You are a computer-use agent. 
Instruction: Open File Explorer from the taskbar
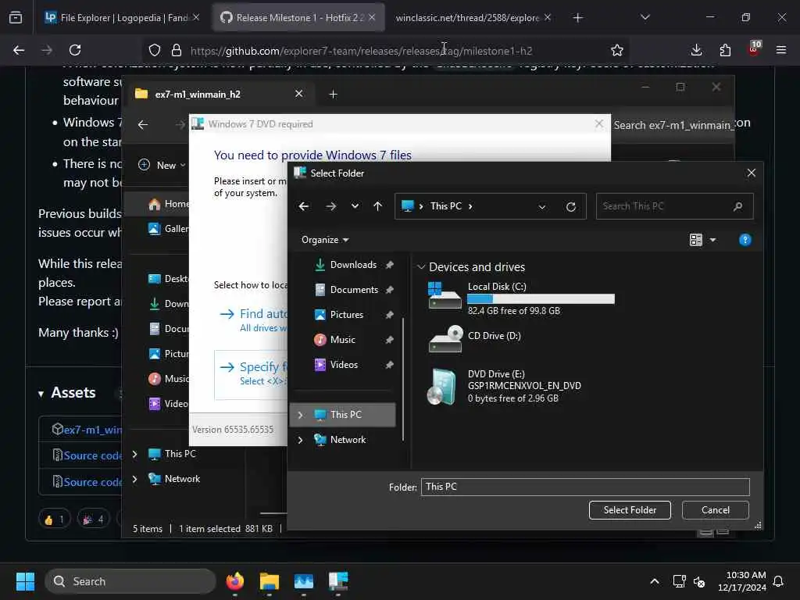pos(270,581)
